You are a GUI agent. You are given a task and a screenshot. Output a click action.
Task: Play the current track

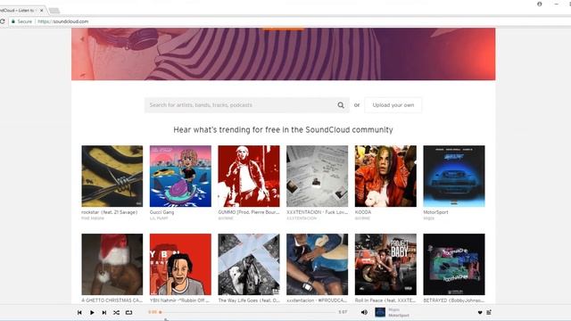(92, 312)
